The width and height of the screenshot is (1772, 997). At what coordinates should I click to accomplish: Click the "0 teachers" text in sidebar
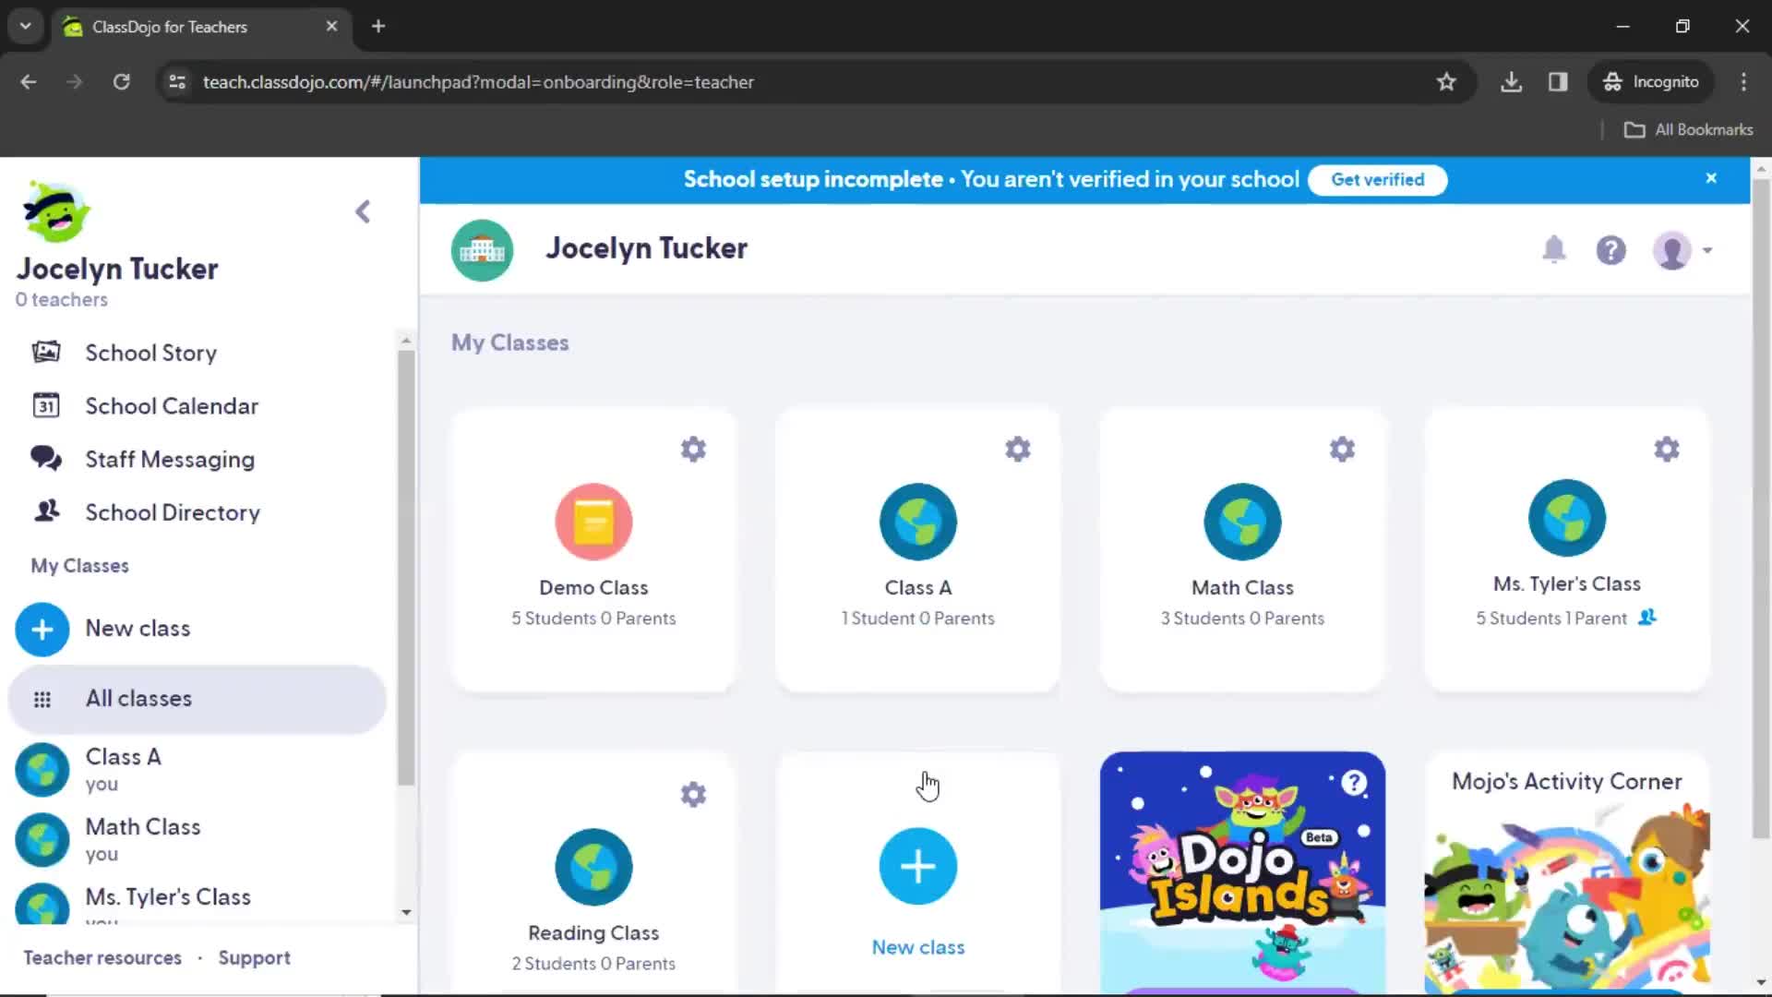click(x=61, y=300)
